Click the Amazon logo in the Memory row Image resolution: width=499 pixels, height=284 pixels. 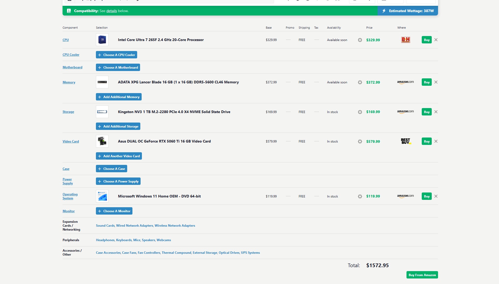[x=405, y=82]
